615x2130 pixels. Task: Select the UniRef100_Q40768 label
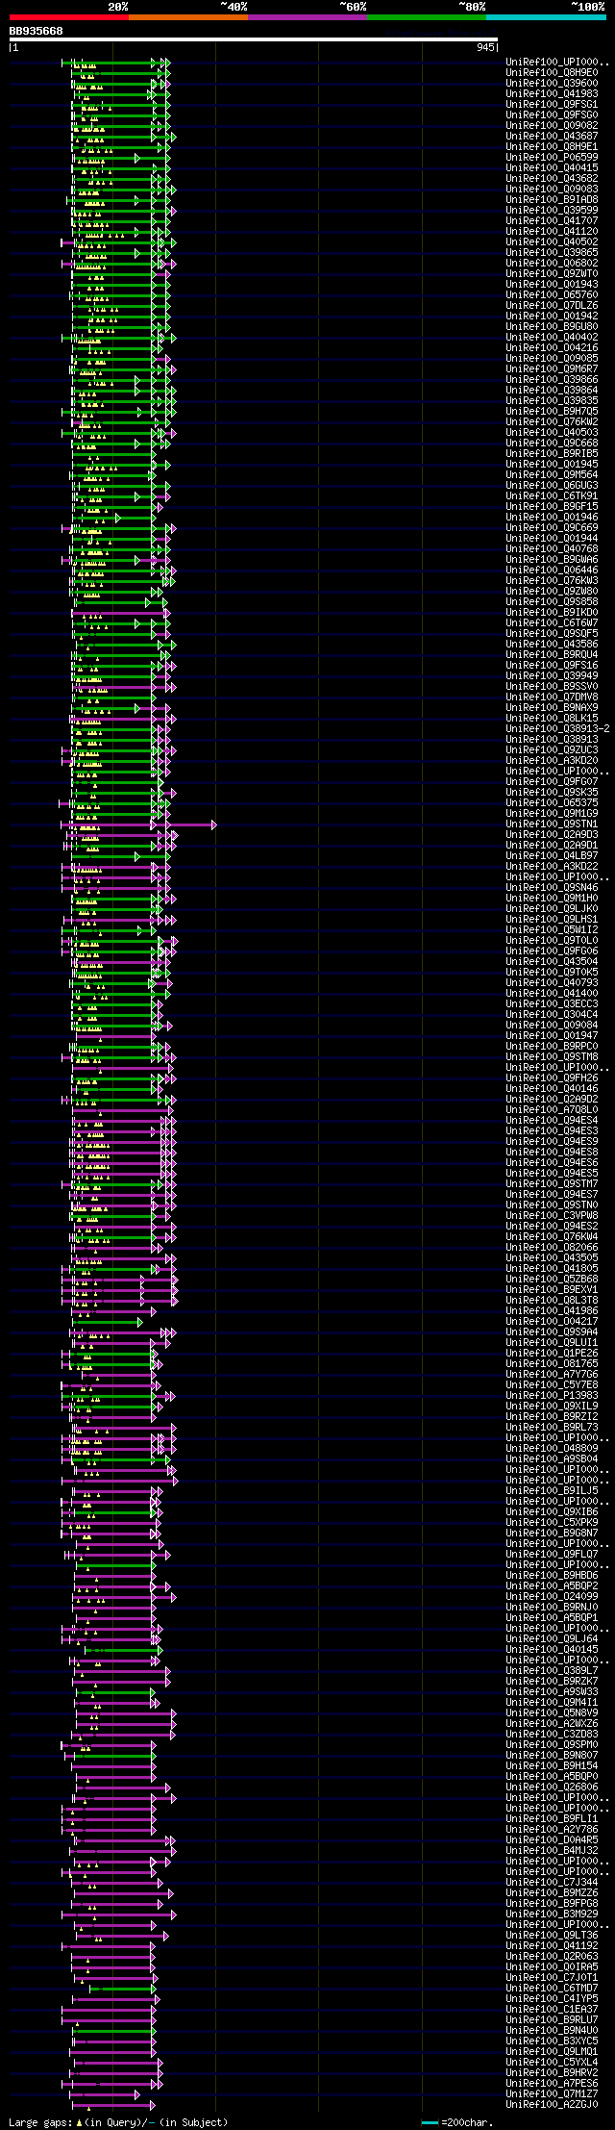[x=552, y=548]
